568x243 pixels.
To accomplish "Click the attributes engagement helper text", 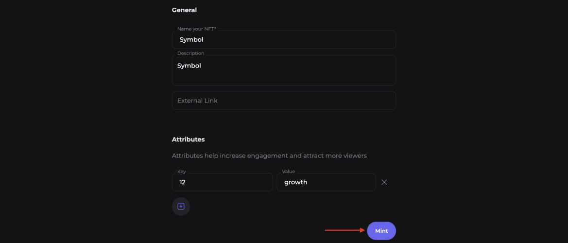I will (269, 156).
